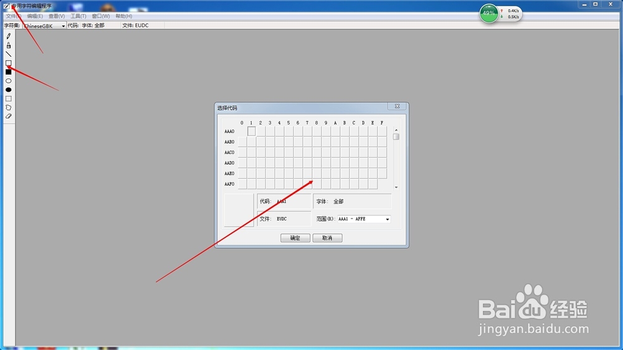623x350 pixels.
Task: Minimize the character editor window
Action: (x=584, y=4)
